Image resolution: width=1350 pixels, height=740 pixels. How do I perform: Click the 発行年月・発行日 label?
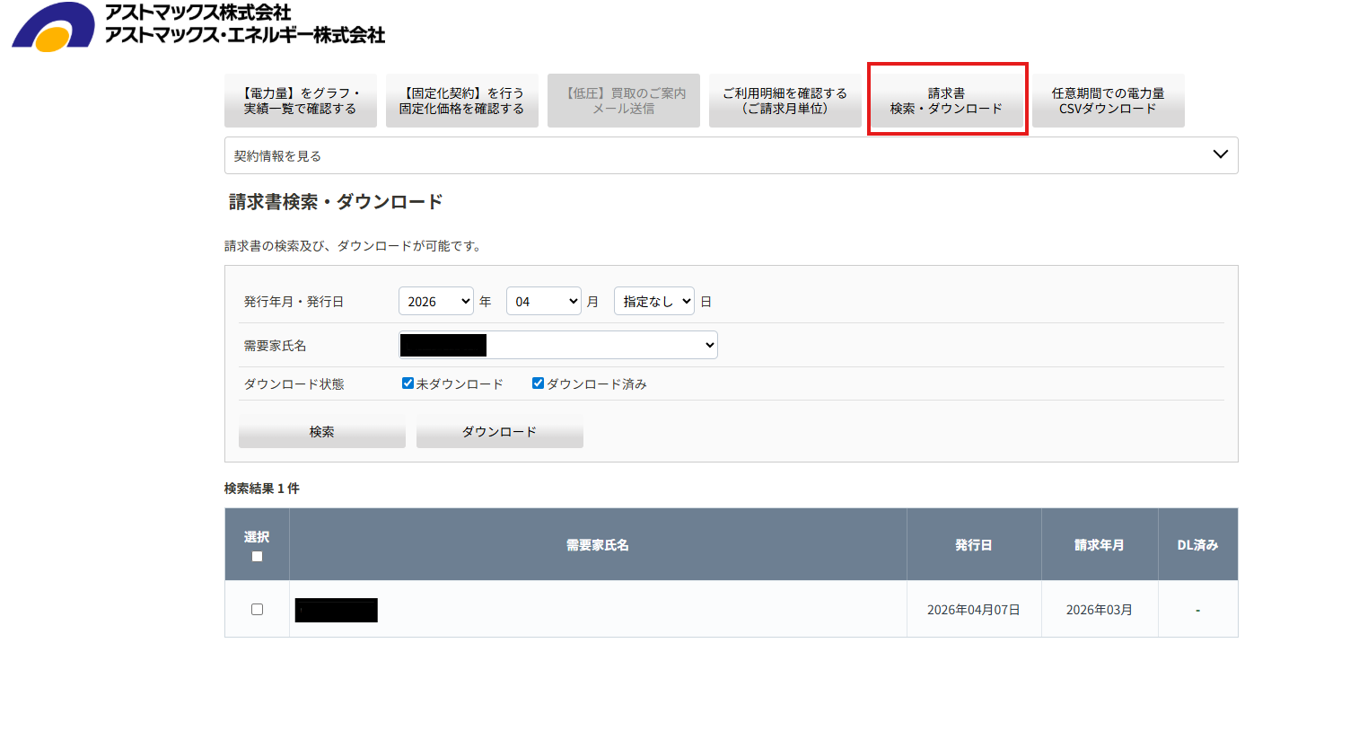[x=294, y=302]
